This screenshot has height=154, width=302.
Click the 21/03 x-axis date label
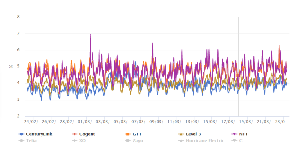tap(266, 122)
